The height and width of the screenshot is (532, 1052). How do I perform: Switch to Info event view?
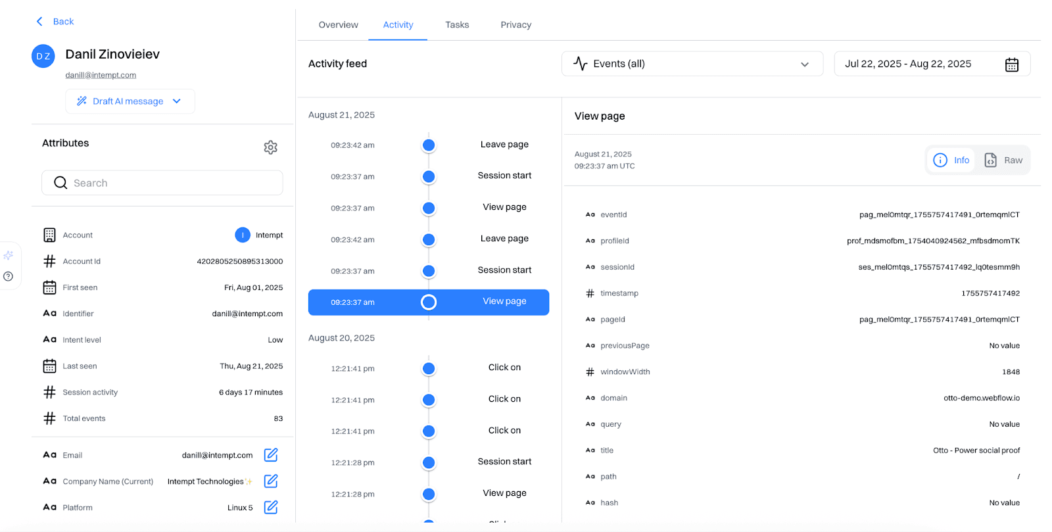[951, 160]
